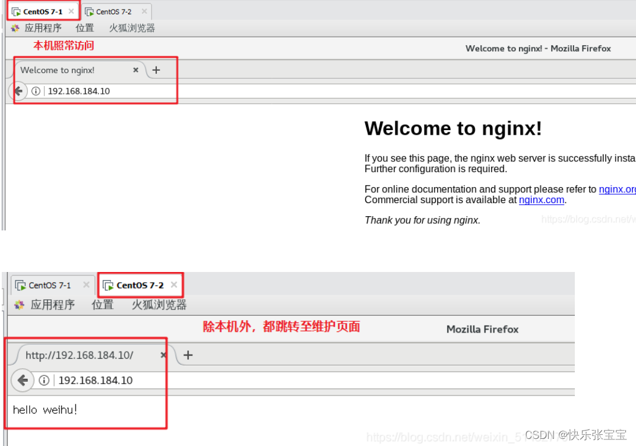Open the 位置 menu
The image size is (636, 446).
coord(85,27)
